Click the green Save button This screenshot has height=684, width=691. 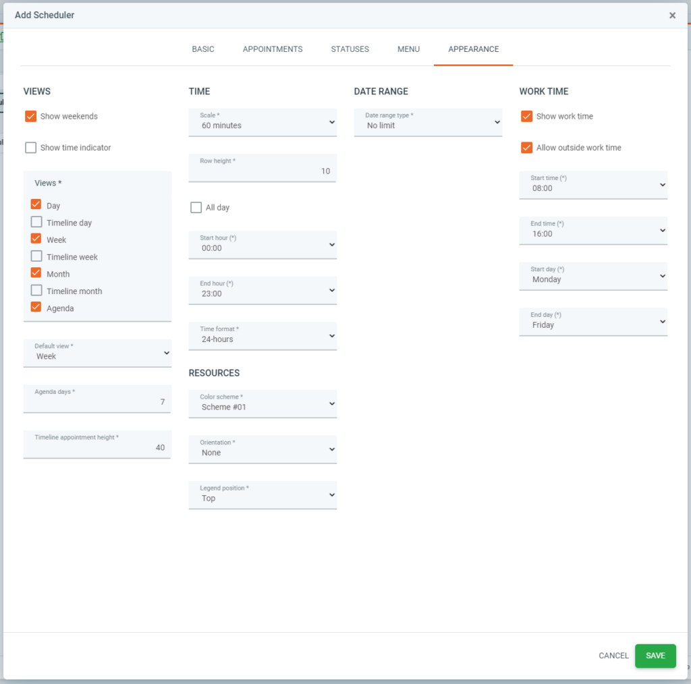655,656
